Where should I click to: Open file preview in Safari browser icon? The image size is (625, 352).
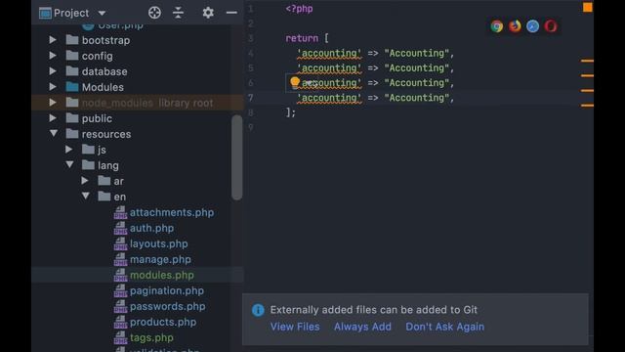[x=532, y=26]
